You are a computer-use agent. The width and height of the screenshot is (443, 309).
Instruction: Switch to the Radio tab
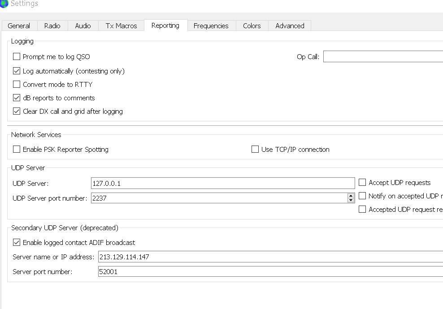click(52, 26)
